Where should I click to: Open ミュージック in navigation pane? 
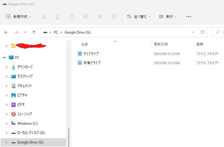pos(25,114)
